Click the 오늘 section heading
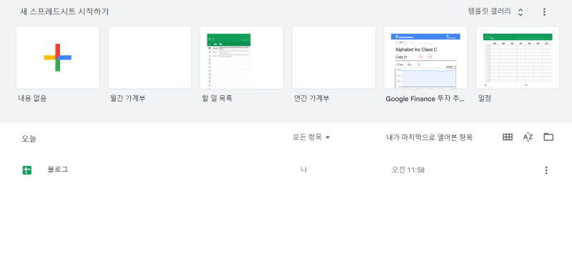The width and height of the screenshot is (572, 274). (x=29, y=139)
